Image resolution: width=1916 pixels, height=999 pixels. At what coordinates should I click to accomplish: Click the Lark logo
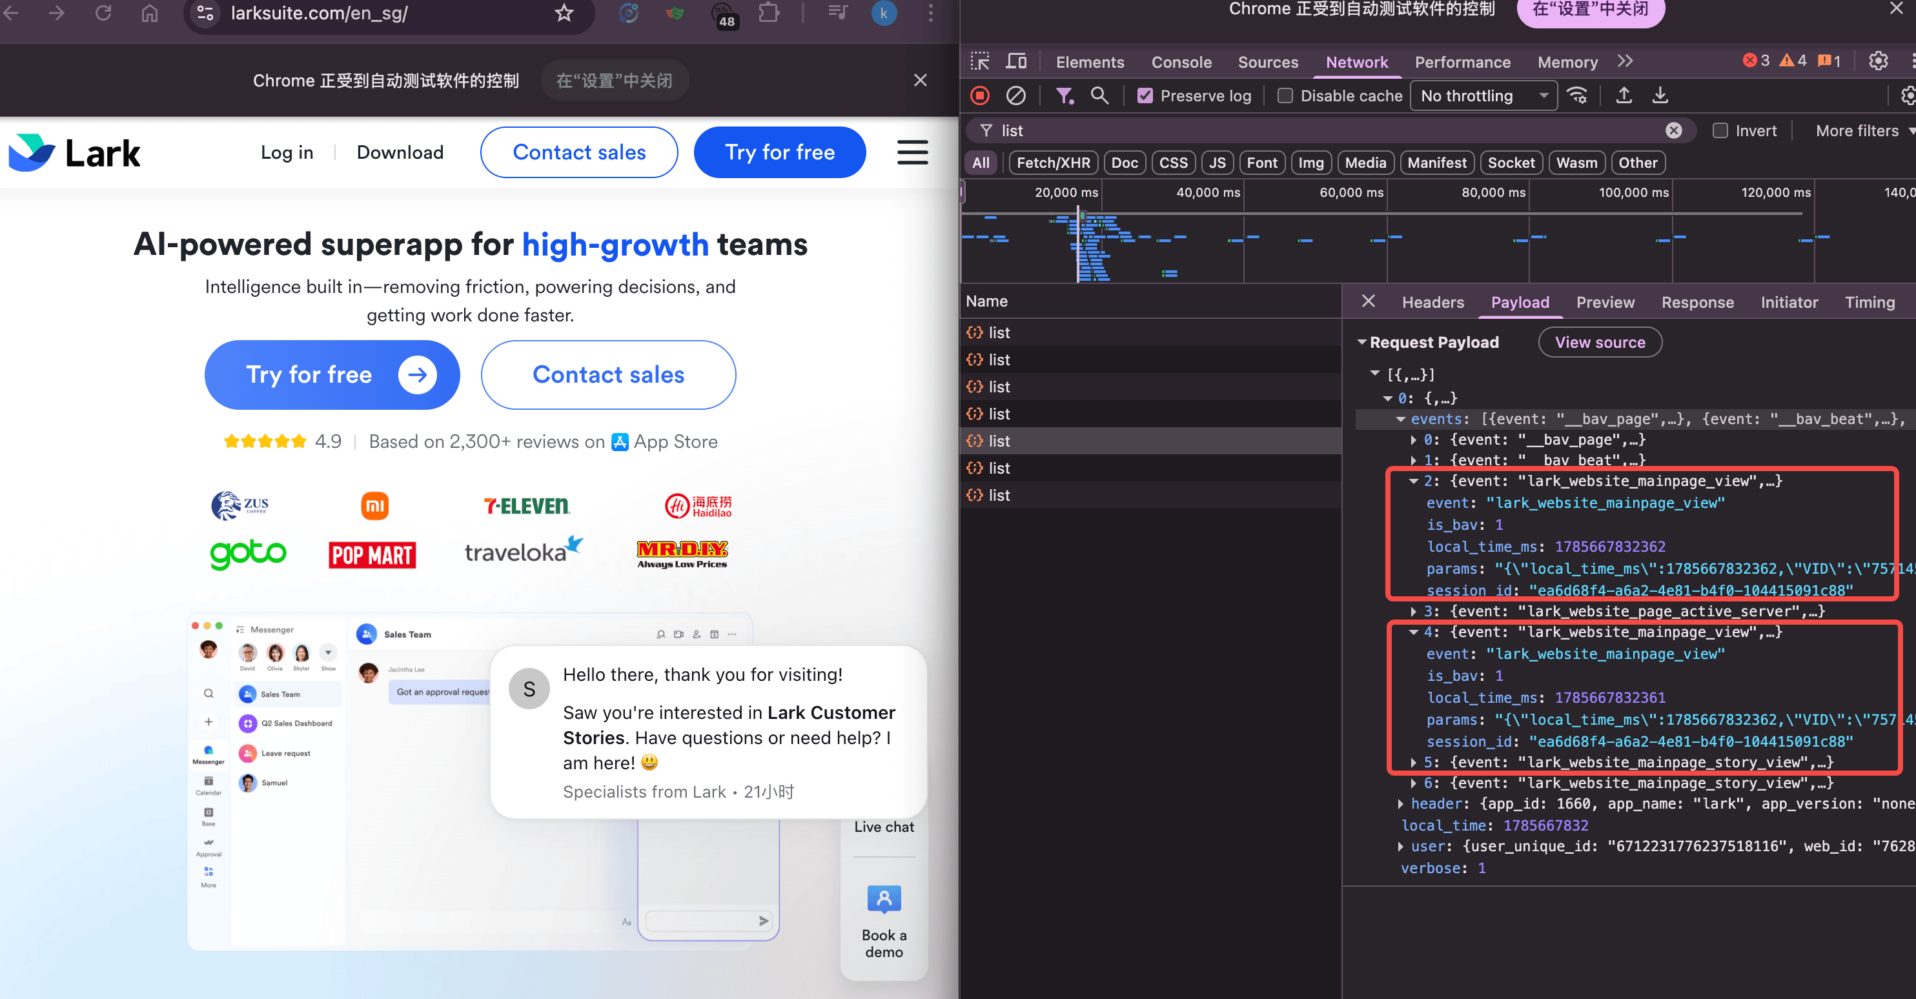74,152
